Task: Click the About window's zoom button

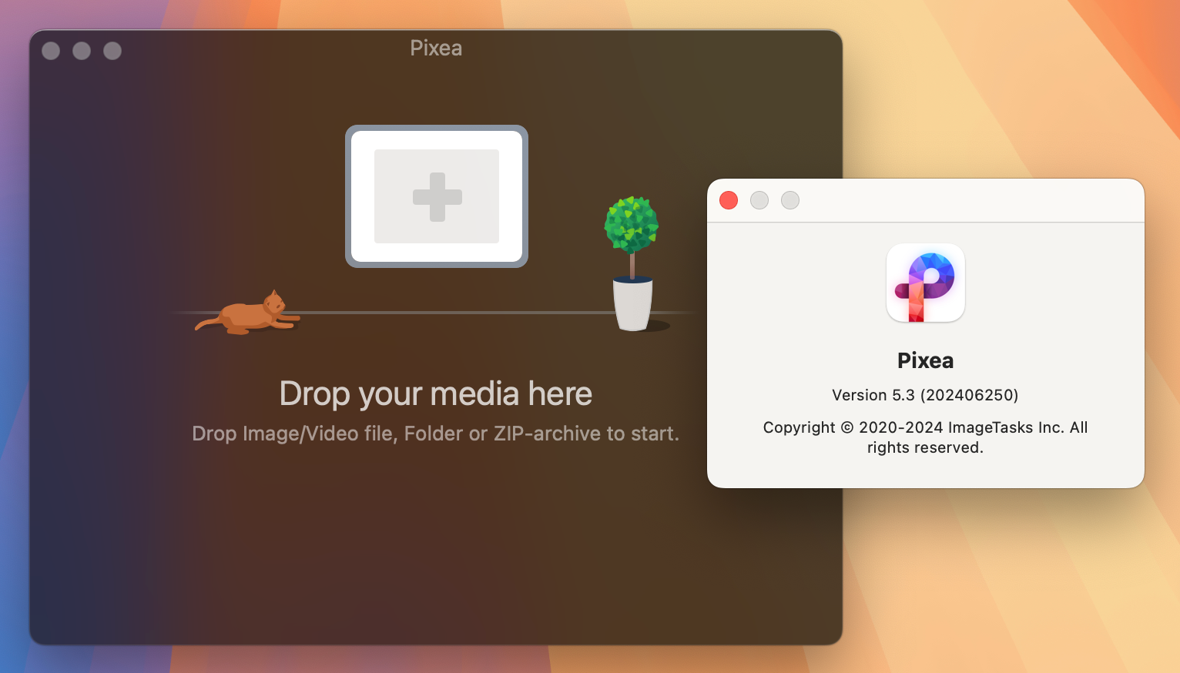Action: (790, 200)
